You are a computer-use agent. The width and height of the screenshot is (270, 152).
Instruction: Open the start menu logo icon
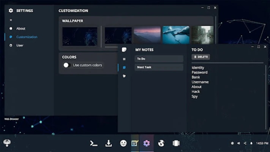coord(7,143)
